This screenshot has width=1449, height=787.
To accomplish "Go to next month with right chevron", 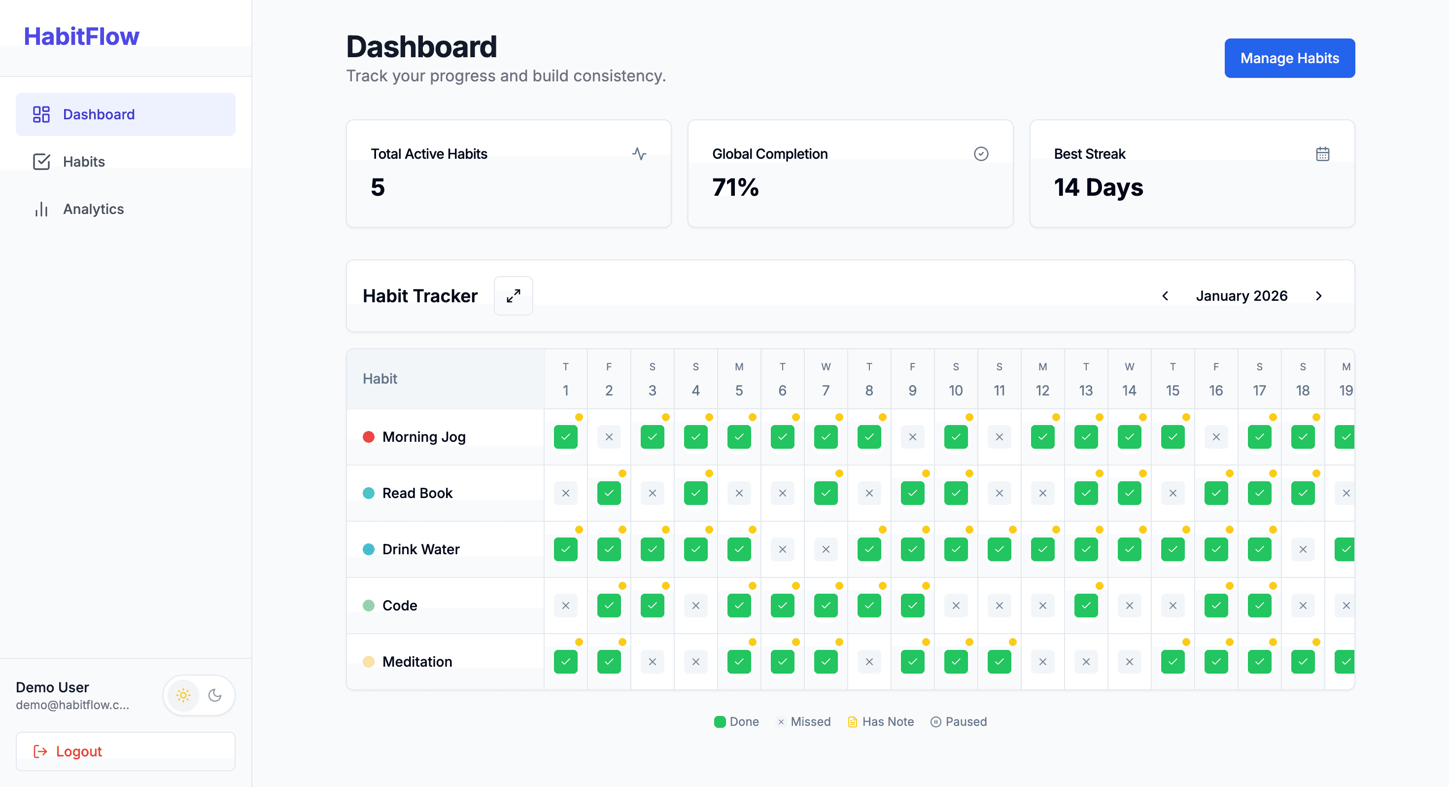I will click(1319, 295).
